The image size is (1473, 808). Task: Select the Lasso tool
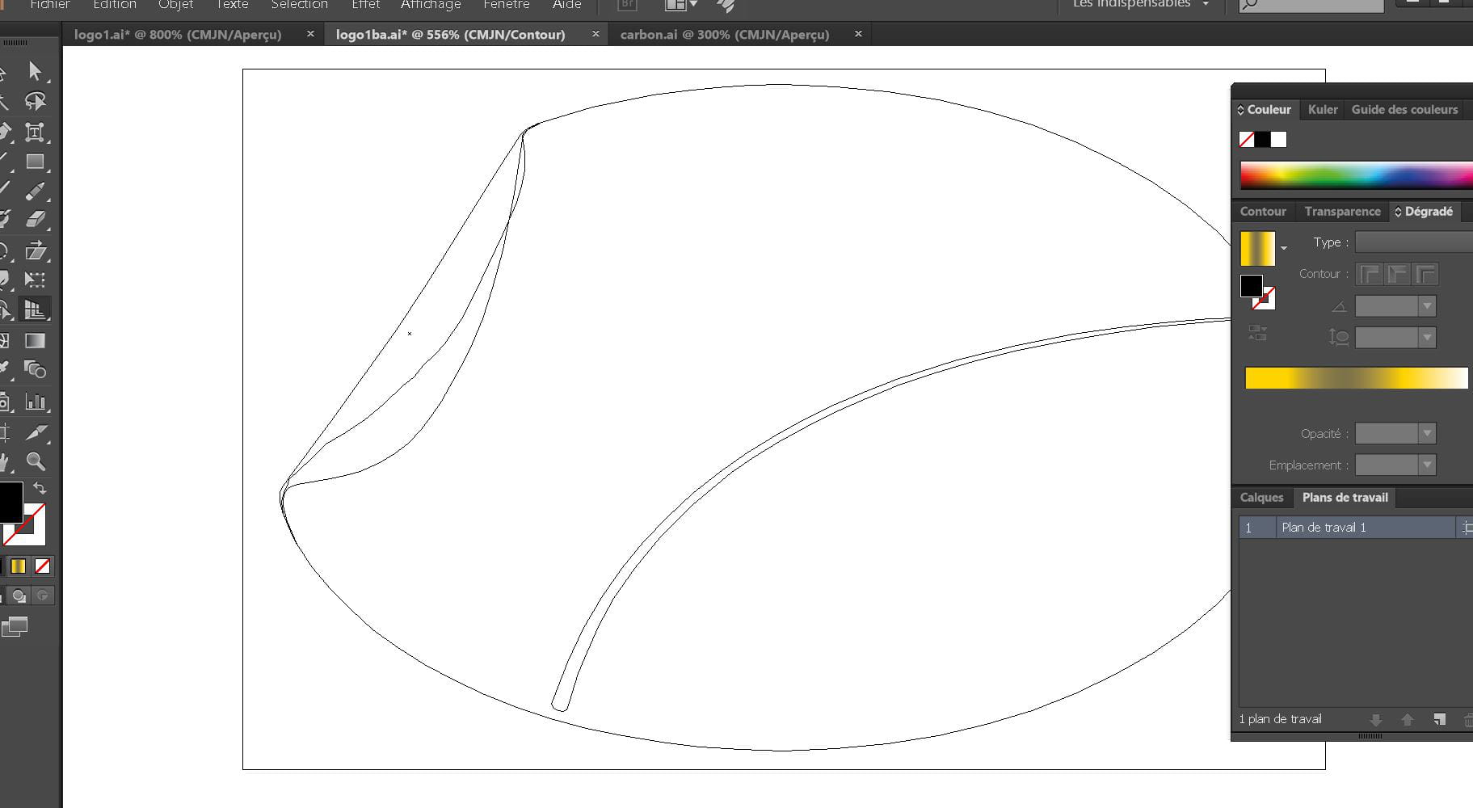point(35,101)
